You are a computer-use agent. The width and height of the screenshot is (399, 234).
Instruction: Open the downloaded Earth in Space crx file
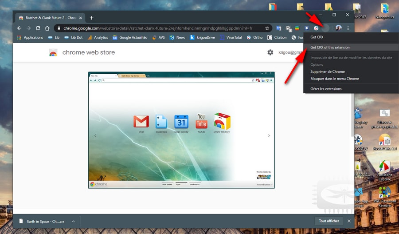click(x=43, y=221)
